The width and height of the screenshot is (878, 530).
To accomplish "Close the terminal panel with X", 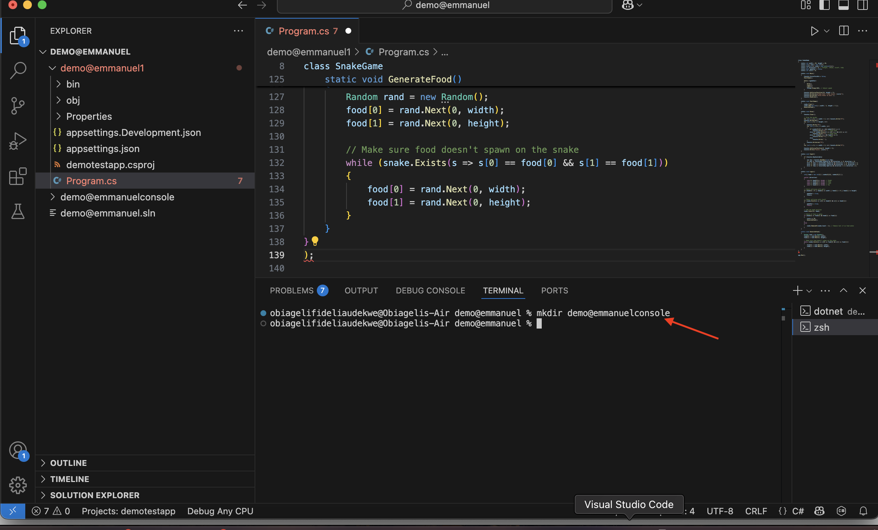I will click(863, 290).
